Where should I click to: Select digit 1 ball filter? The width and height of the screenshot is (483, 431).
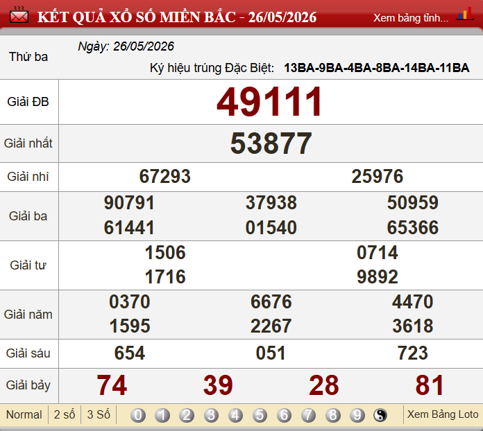point(162,415)
